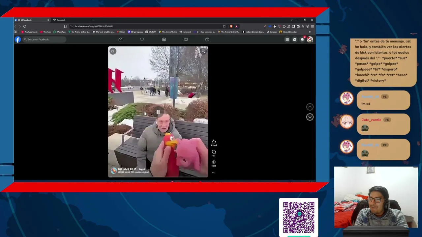Open the 'The best ChatBot an...' bookmark
This screenshot has height=237, width=422.
click(x=104, y=32)
